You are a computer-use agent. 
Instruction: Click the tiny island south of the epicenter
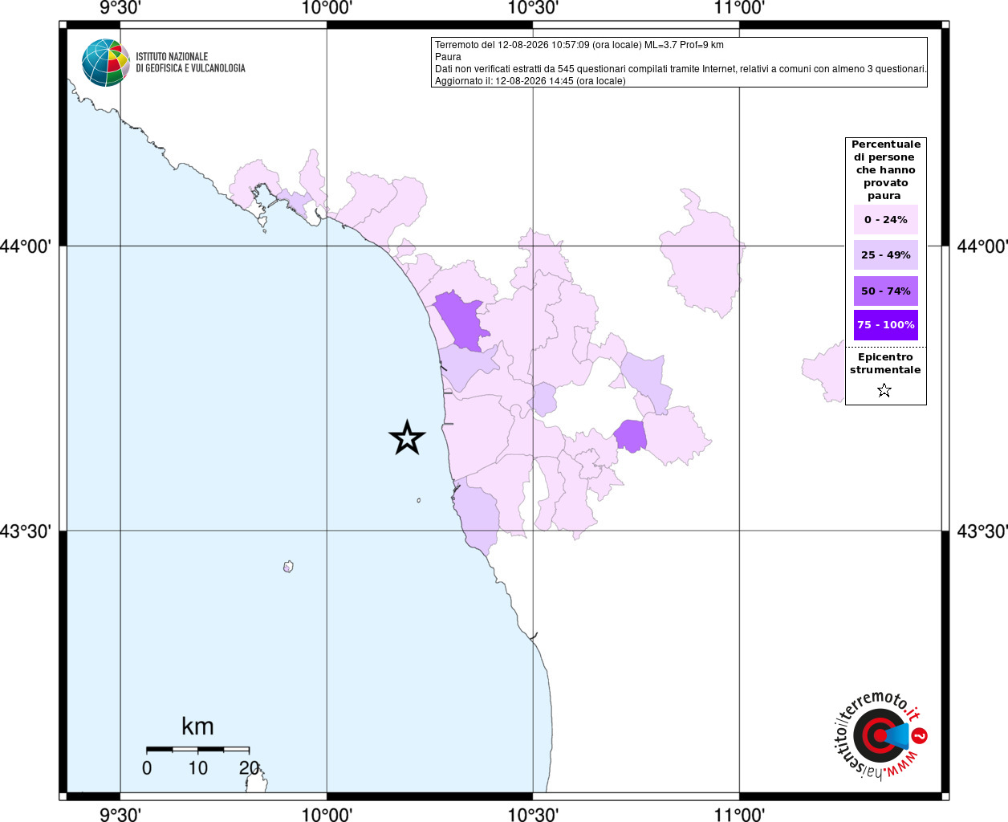pyautogui.click(x=419, y=500)
